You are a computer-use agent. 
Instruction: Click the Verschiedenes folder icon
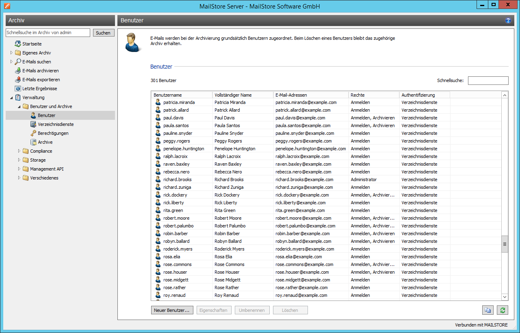click(x=26, y=178)
